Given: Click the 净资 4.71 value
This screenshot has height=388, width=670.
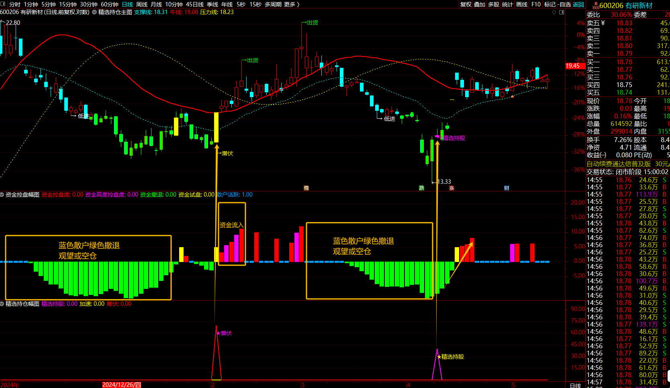Looking at the screenshot, I should click(x=626, y=147).
